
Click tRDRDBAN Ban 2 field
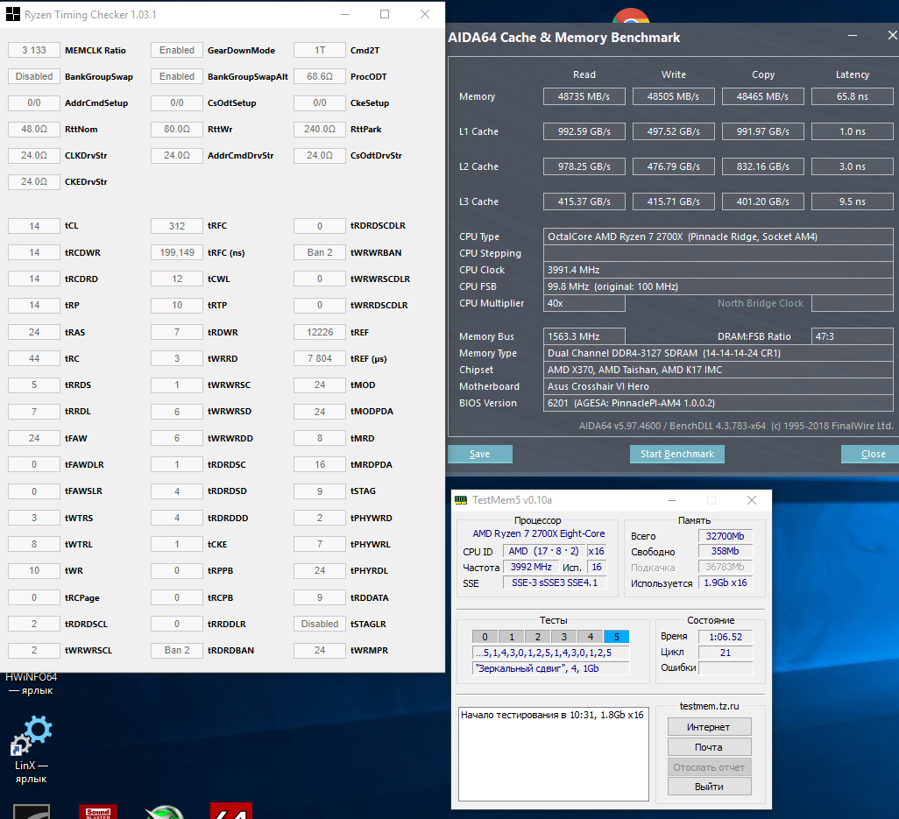click(177, 650)
